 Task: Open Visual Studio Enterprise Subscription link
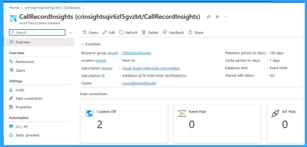tap(151, 68)
